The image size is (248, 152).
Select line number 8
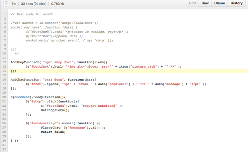(5, 45)
